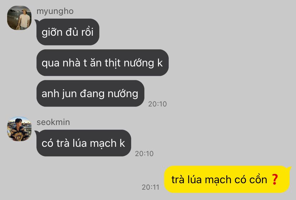Open myungho's profile picture
The image size is (296, 200).
coord(19,18)
